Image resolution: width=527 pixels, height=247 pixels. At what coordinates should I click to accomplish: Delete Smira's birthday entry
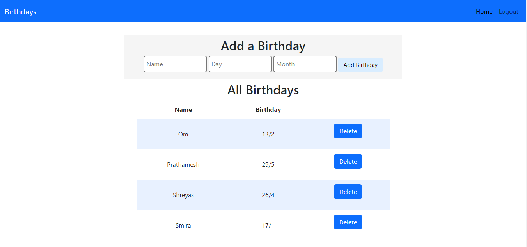pos(348,222)
